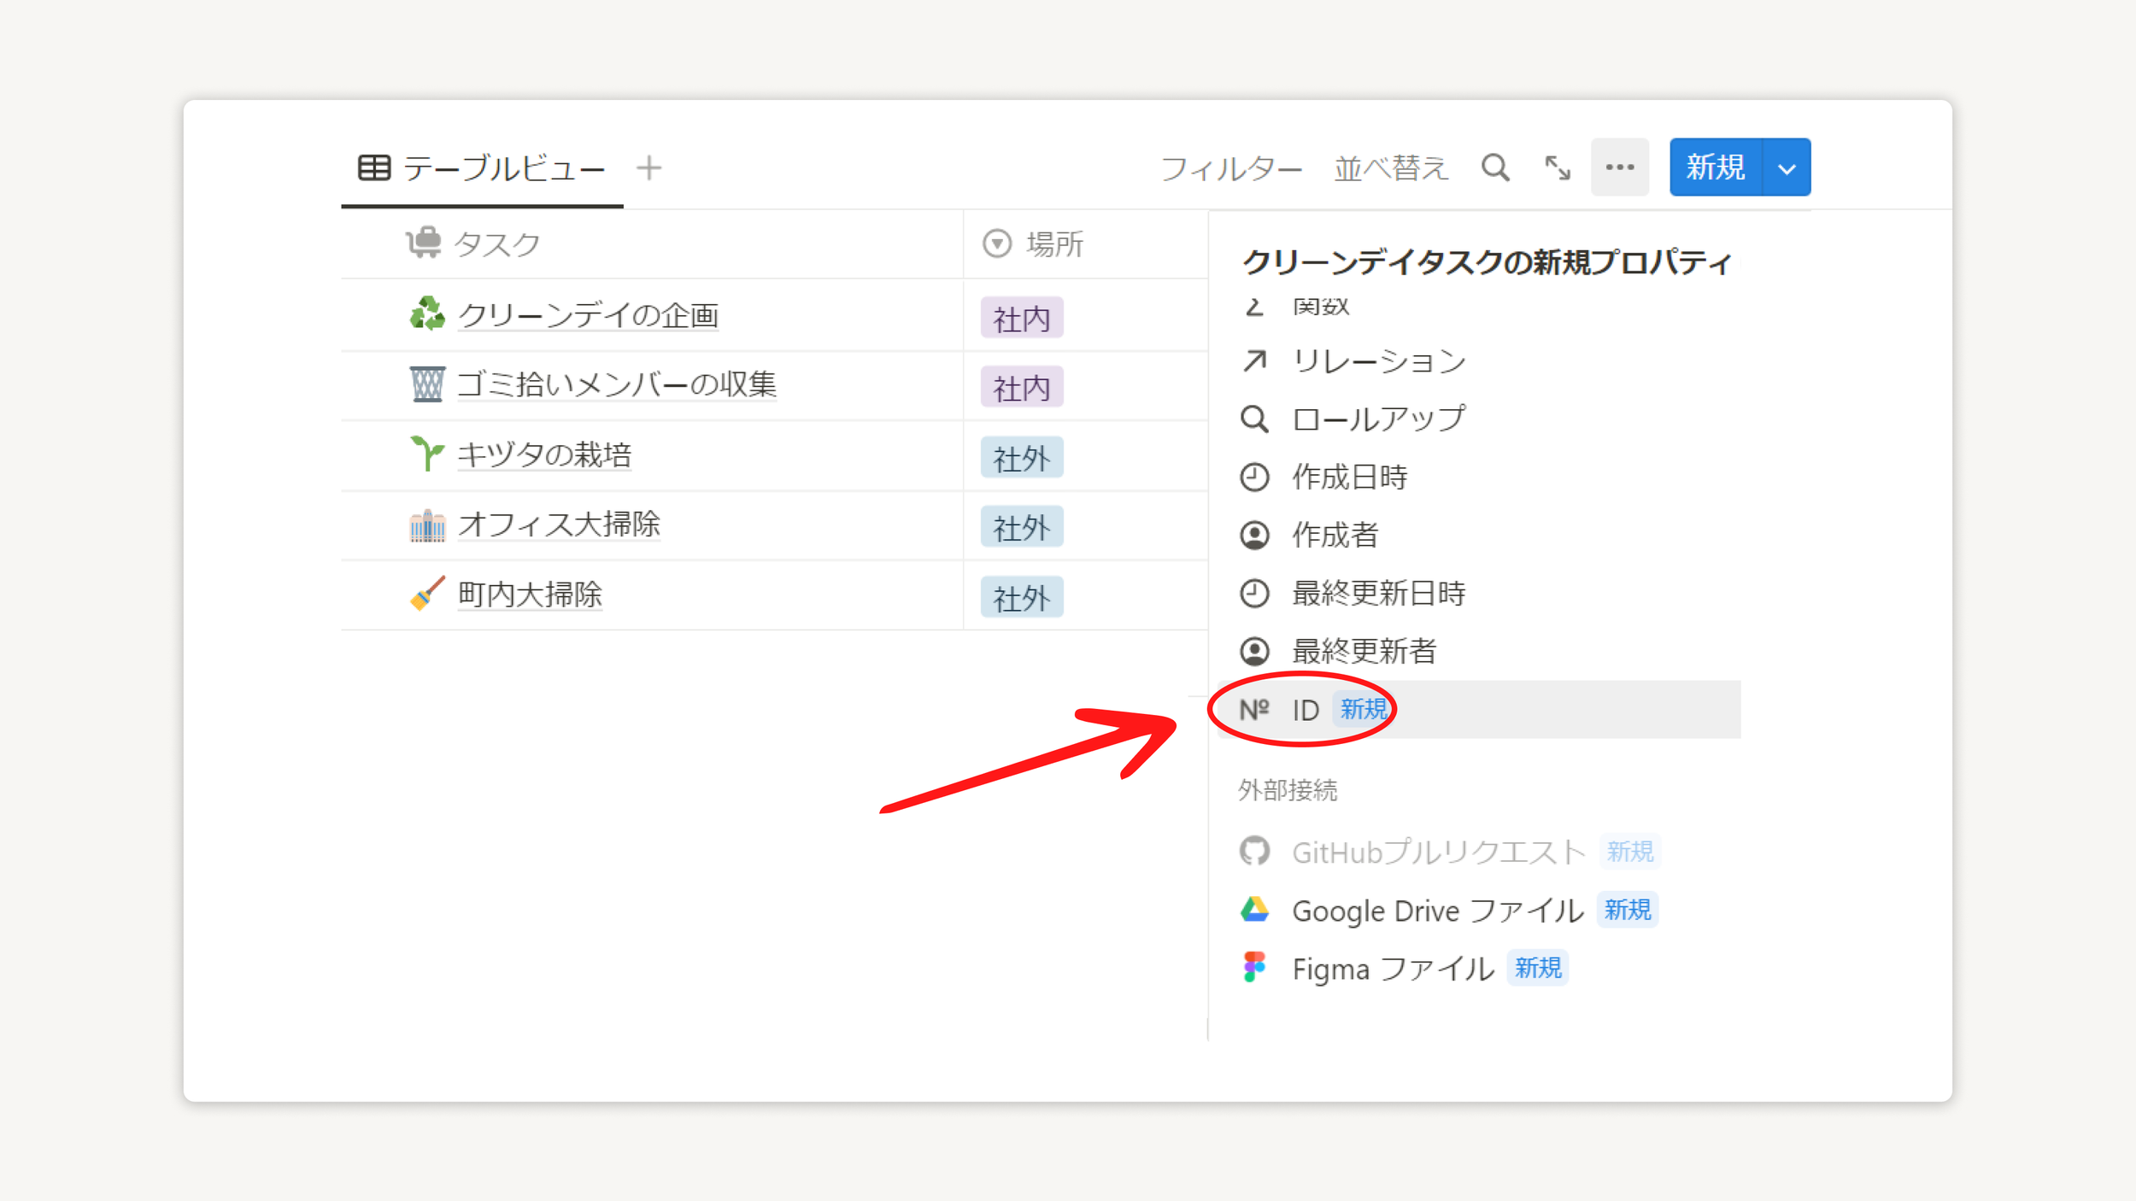Click the Figma logo icon
Viewport: 2136px width, 1201px height.
(x=1254, y=968)
